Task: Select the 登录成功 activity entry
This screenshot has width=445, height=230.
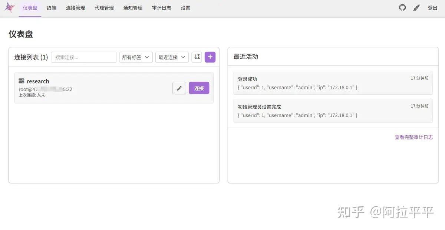Action: click(333, 83)
